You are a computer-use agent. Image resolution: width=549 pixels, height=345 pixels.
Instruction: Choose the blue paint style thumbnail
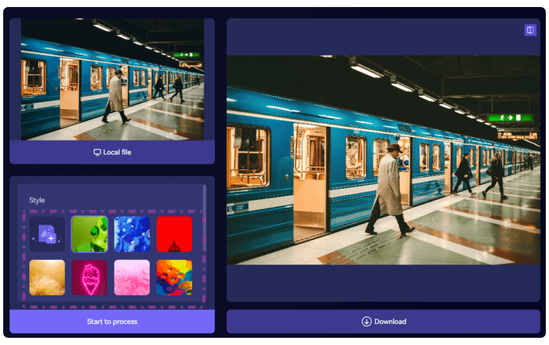point(132,234)
